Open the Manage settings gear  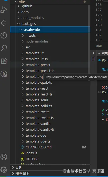click(4, 170)
